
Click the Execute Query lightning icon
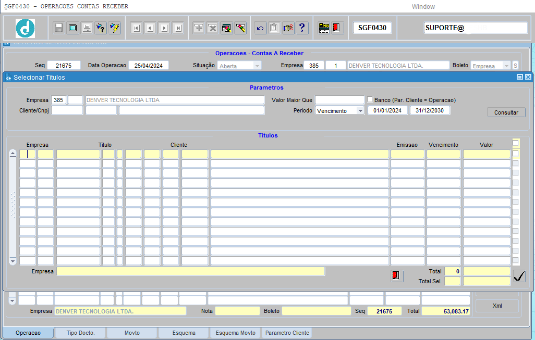point(115,28)
